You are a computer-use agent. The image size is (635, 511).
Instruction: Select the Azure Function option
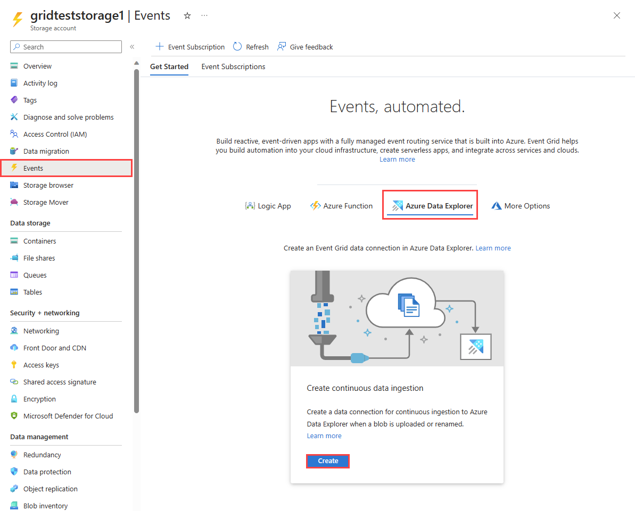341,206
